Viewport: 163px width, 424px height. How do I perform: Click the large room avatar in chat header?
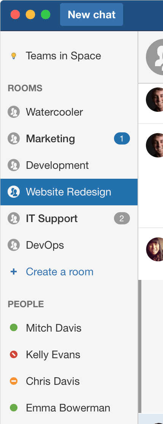coord(155,57)
